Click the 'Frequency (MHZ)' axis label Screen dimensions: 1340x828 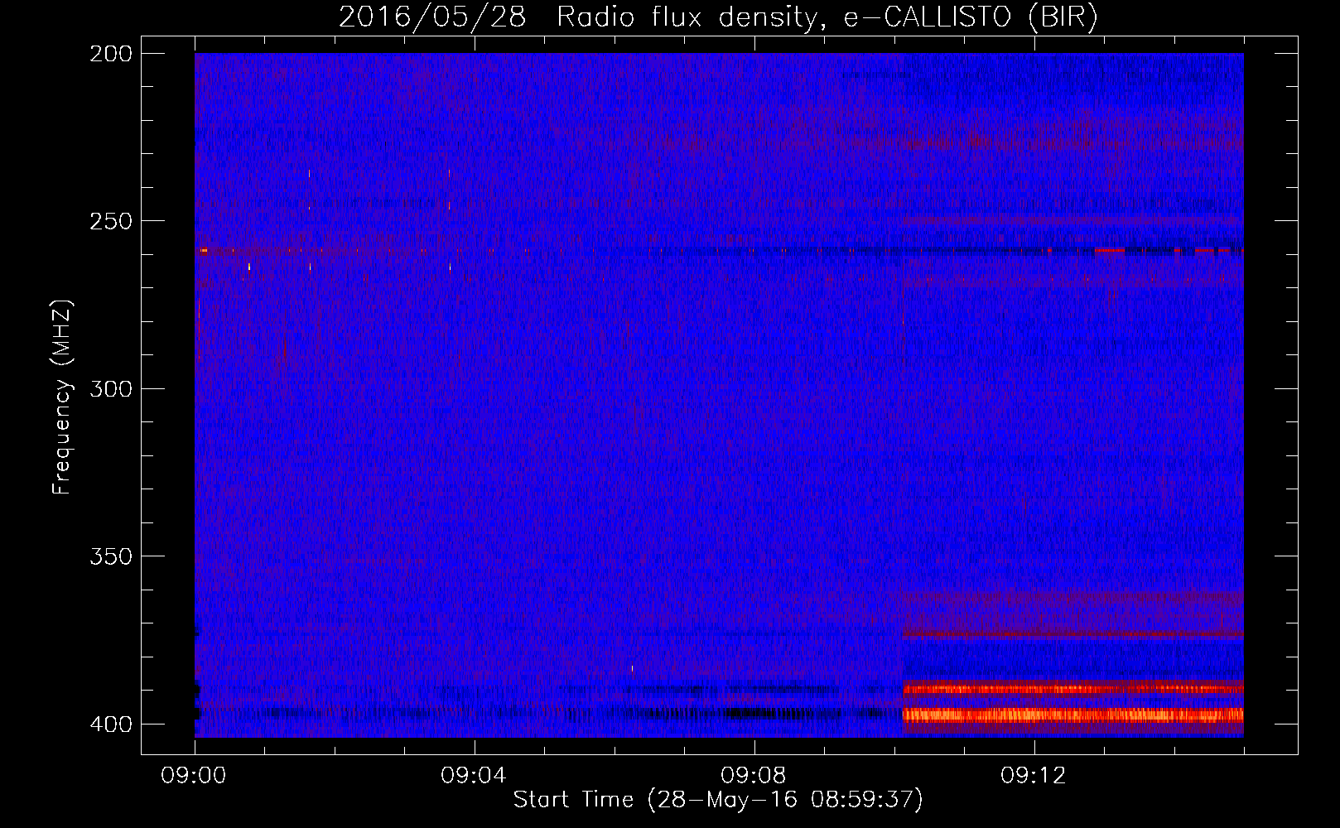pos(62,397)
